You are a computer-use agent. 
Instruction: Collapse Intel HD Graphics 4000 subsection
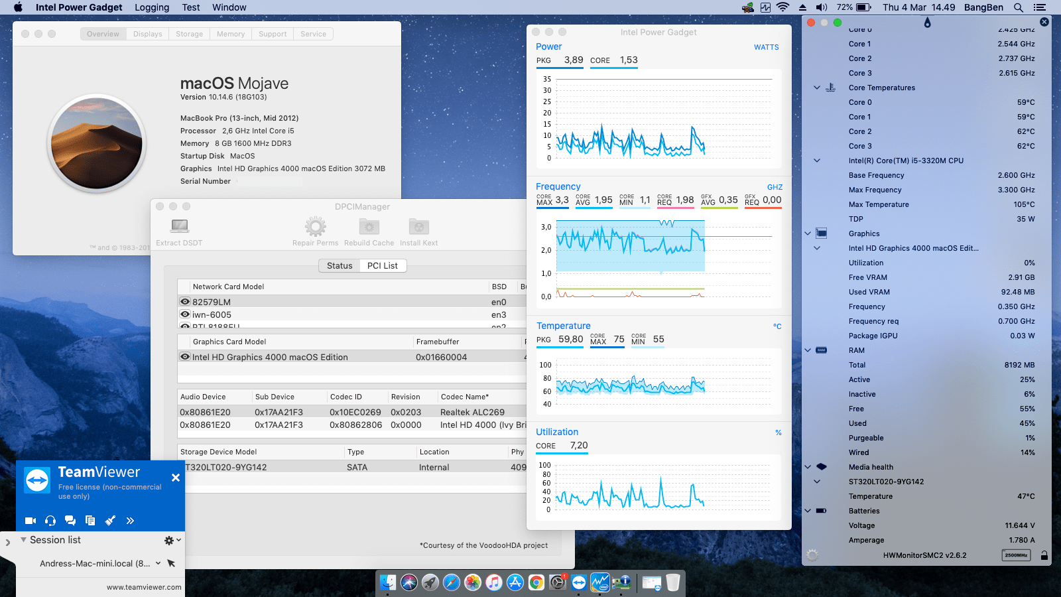click(x=817, y=248)
